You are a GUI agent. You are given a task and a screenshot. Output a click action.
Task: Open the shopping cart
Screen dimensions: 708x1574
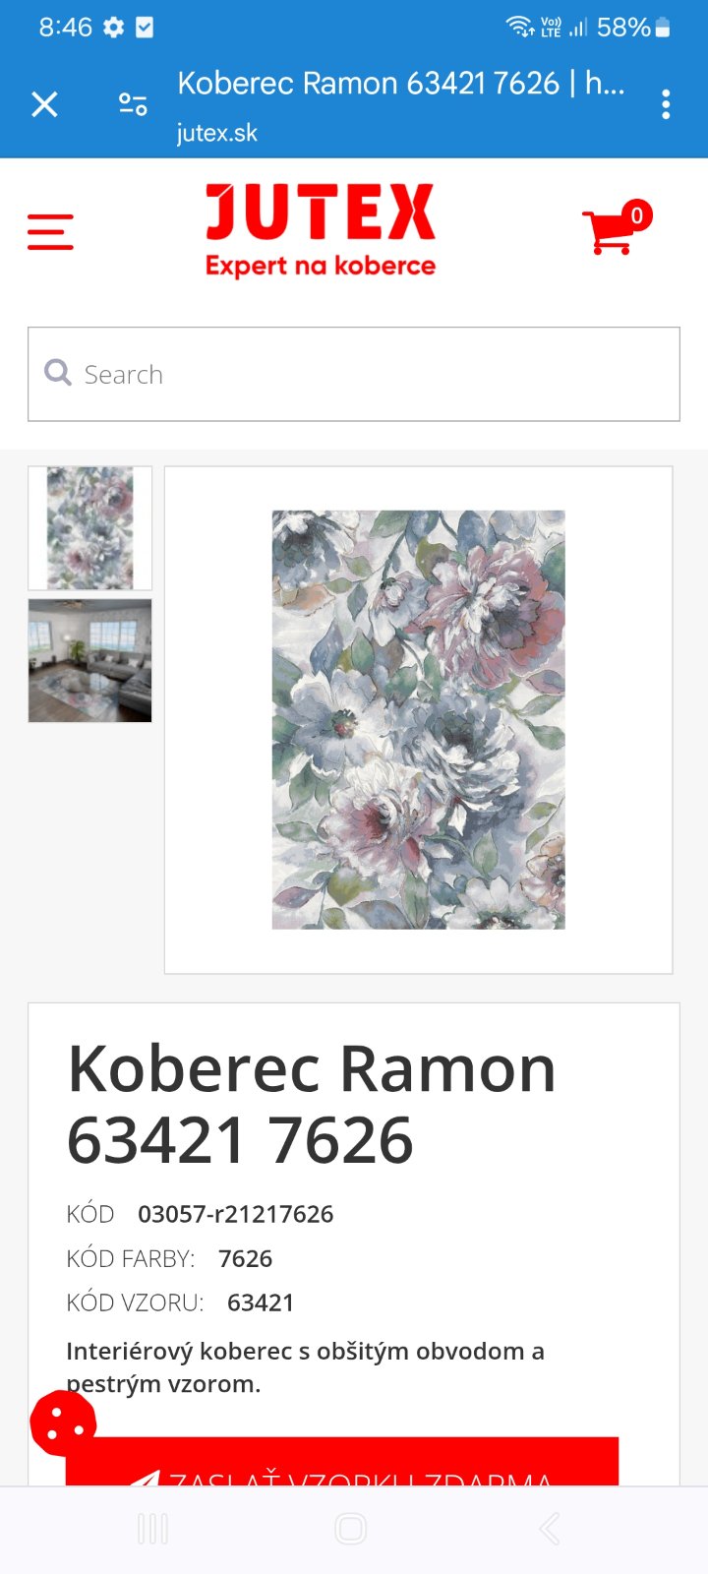[609, 232]
